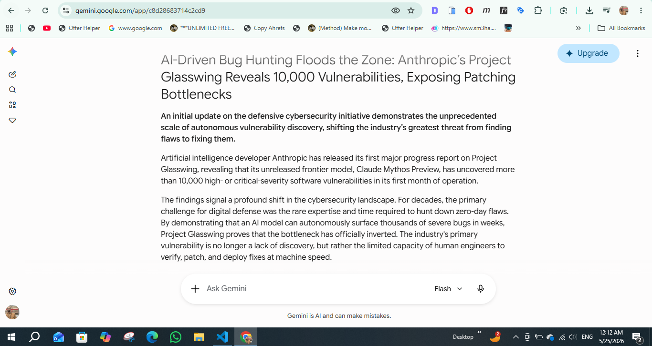The width and height of the screenshot is (652, 346).
Task: Open the www.google.com bookmark
Action: (136, 28)
